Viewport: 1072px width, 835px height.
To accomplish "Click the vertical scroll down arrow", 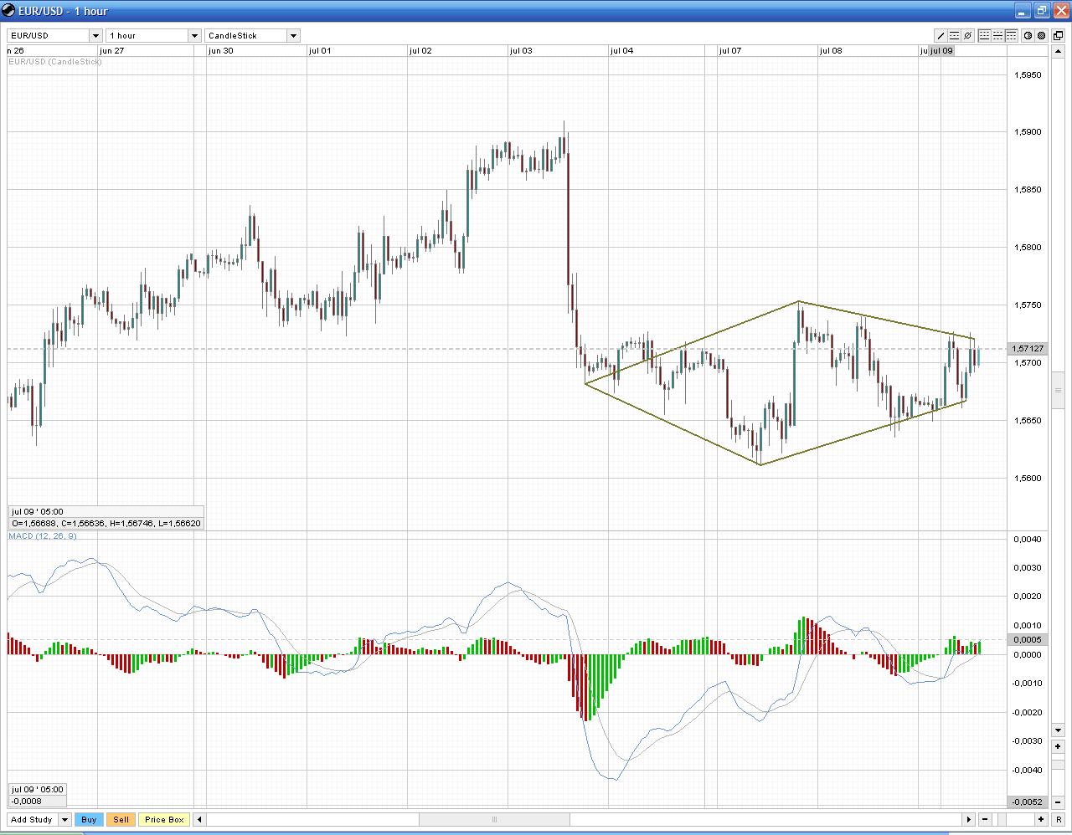I will (x=1057, y=730).
